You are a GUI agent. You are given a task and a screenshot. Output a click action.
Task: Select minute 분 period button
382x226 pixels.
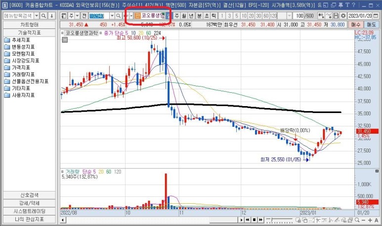tap(199, 16)
